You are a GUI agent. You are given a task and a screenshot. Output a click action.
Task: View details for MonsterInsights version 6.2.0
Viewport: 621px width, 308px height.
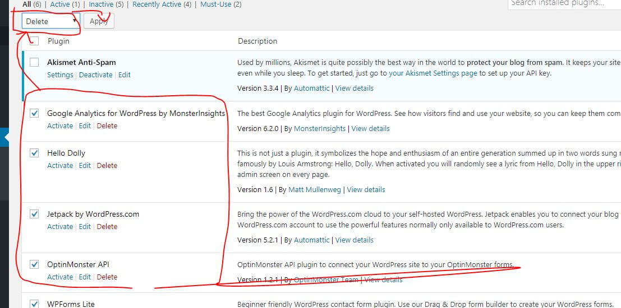pos(371,128)
